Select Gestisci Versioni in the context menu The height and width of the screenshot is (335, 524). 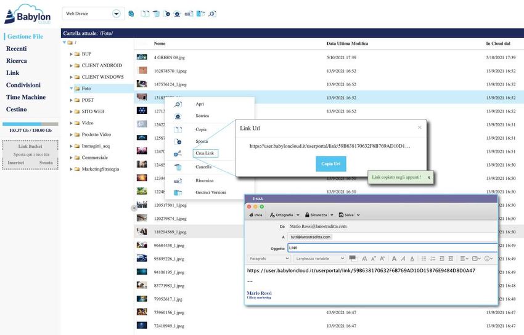pyautogui.click(x=210, y=192)
